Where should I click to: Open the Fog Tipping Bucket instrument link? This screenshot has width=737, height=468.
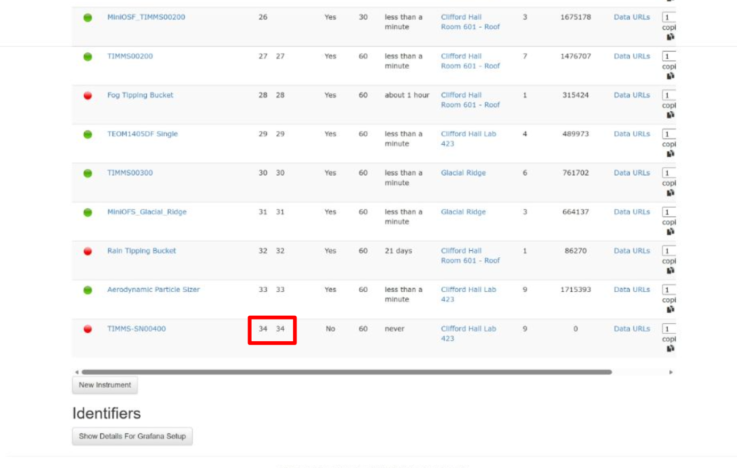[x=140, y=95]
